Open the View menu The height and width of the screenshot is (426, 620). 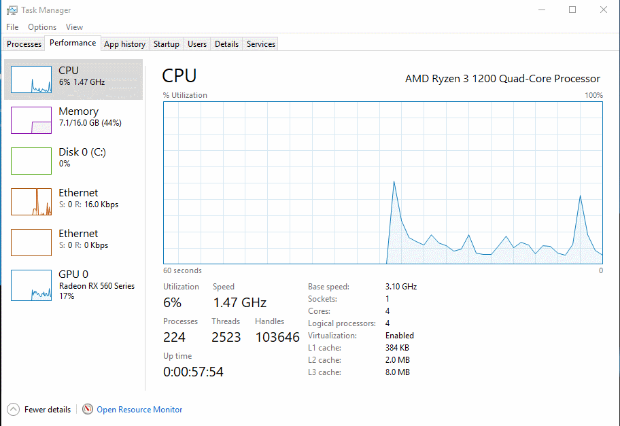coord(74,27)
